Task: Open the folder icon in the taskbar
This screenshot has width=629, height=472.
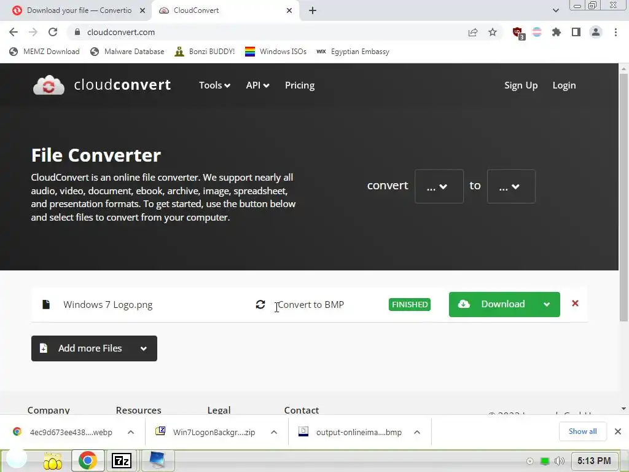Action: click(x=53, y=461)
